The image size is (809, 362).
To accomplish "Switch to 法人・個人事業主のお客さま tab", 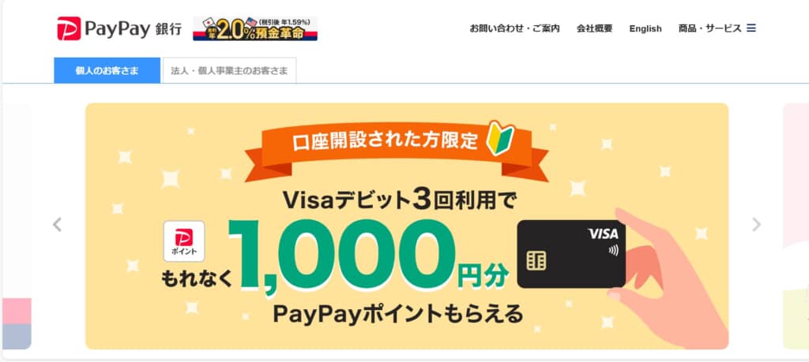I will (229, 70).
